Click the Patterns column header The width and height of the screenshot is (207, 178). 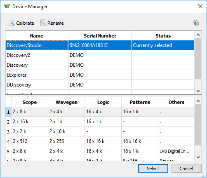140,102
